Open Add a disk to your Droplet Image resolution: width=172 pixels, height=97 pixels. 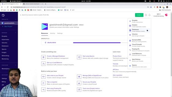[x=55, y=75]
